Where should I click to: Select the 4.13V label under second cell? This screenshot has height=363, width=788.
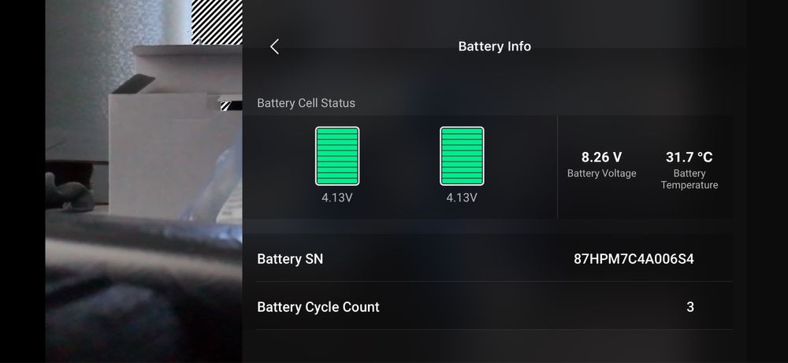pyautogui.click(x=462, y=198)
